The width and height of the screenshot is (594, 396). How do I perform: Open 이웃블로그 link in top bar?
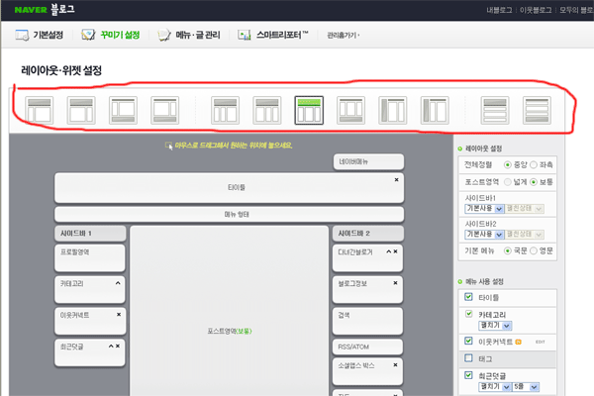[x=536, y=10]
